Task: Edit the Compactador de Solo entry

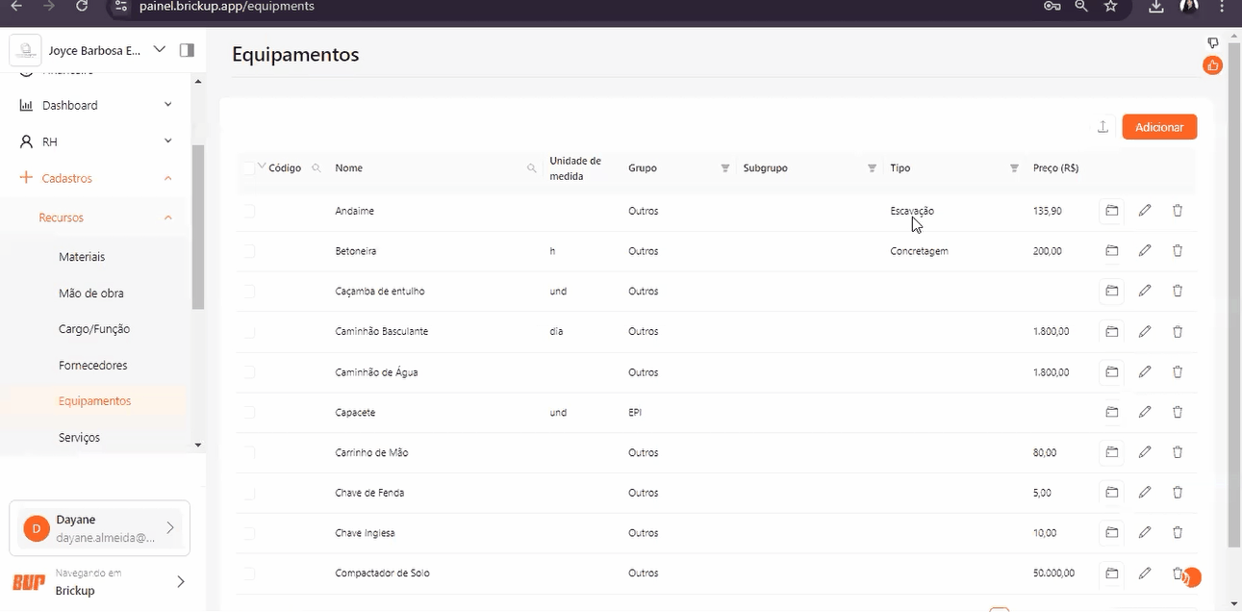Action: pos(1145,574)
